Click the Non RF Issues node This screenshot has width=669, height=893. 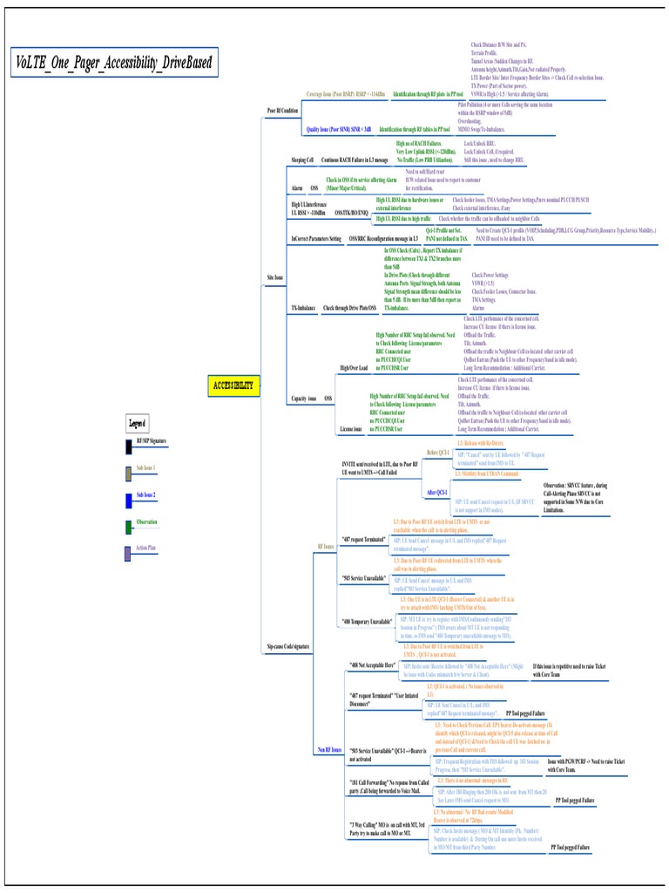pos(328,748)
